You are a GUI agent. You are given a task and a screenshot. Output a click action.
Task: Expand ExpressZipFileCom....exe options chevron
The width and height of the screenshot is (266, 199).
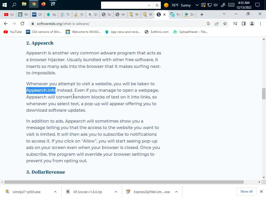click(176, 192)
